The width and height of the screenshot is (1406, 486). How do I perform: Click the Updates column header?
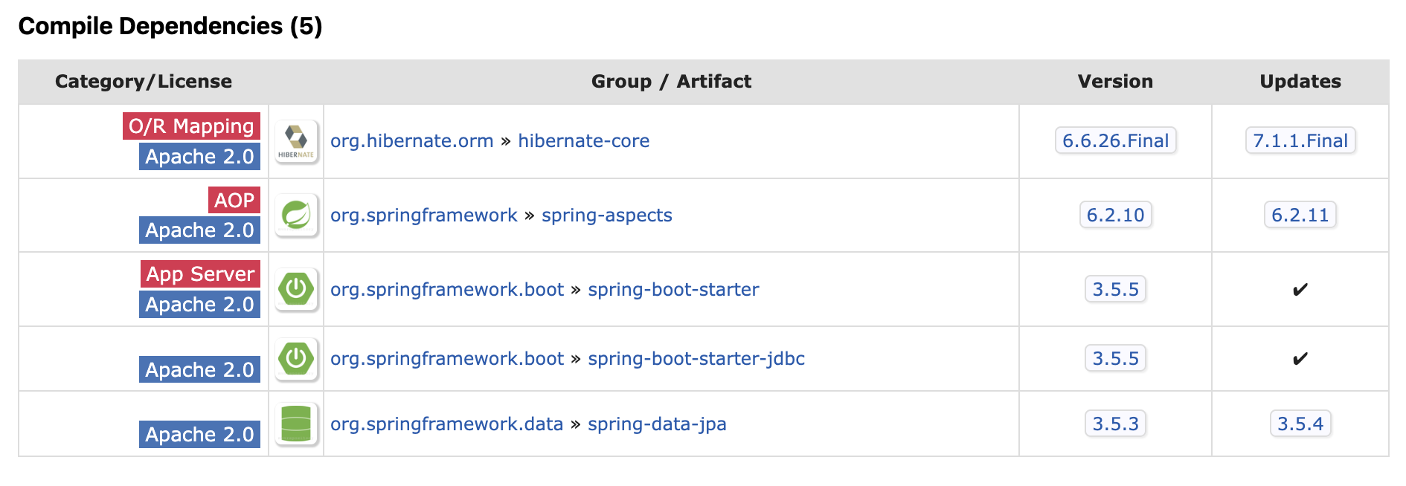pyautogui.click(x=1300, y=82)
